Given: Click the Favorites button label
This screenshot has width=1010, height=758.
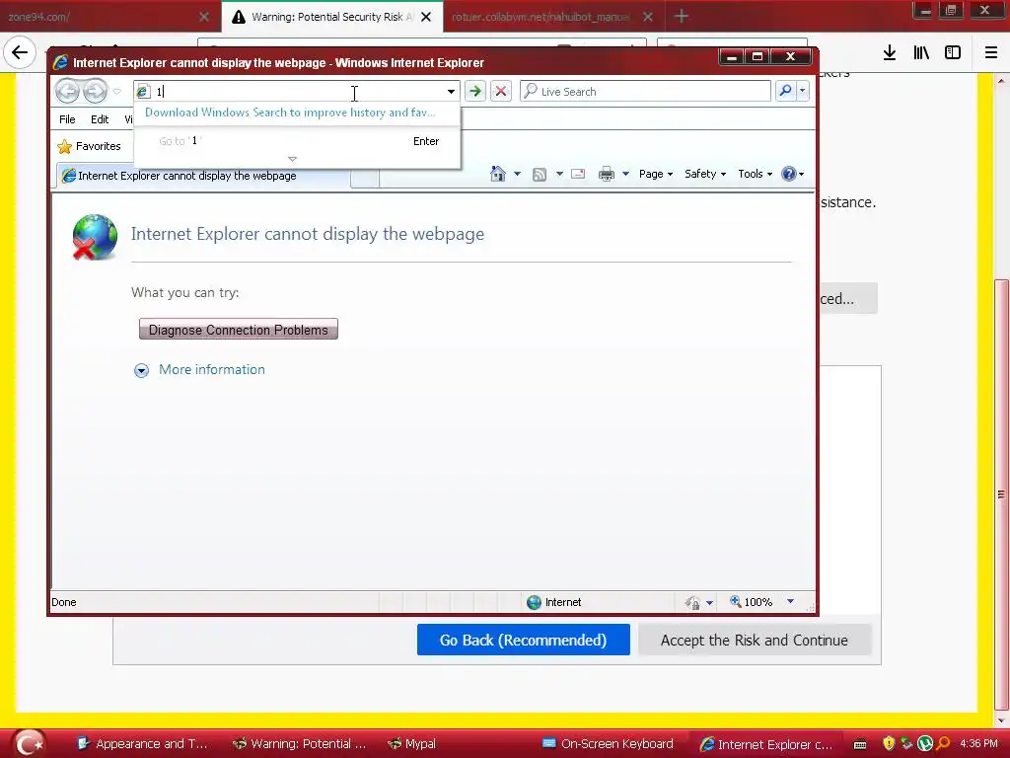Looking at the screenshot, I should click(98, 146).
